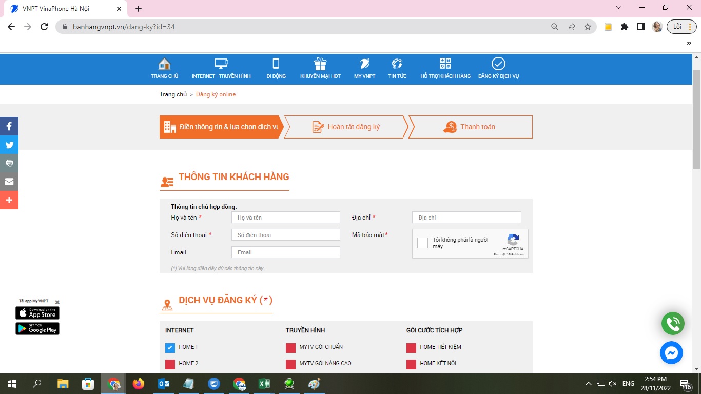The image size is (701, 394).
Task: Check MYTV Gói Chuẩn checkbox
Action: click(x=290, y=348)
